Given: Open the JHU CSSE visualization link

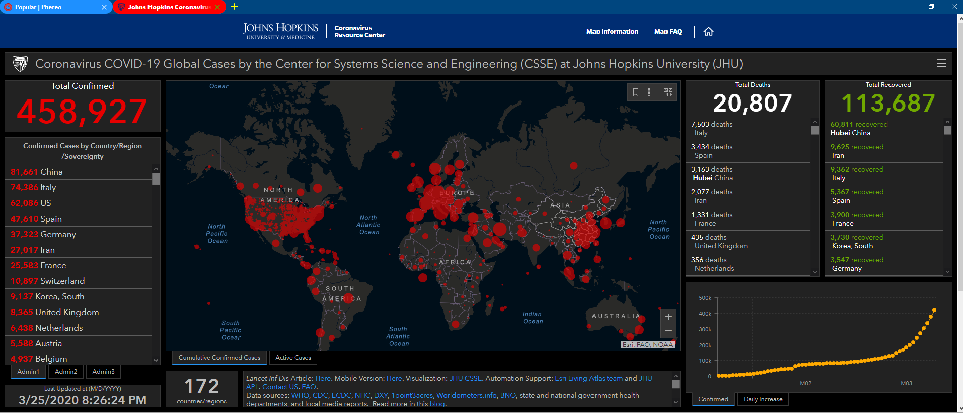Looking at the screenshot, I should 466,378.
